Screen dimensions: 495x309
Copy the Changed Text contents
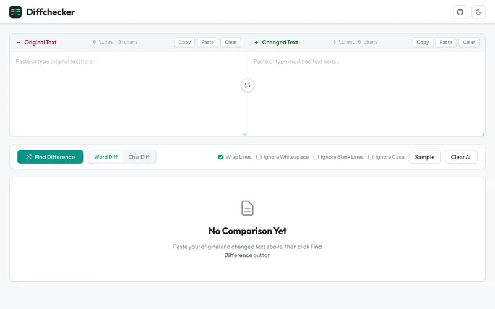(423, 42)
